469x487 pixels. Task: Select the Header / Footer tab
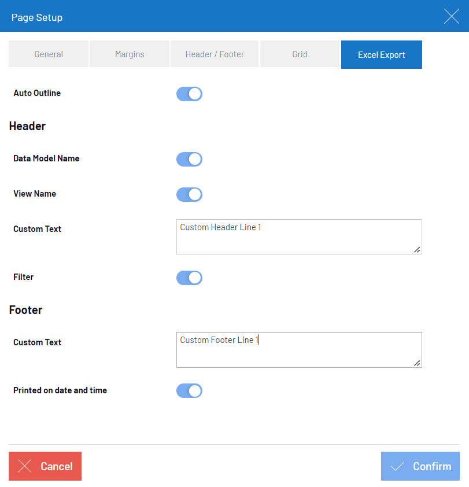[x=215, y=54]
